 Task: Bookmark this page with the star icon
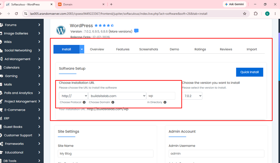click(x=245, y=14)
